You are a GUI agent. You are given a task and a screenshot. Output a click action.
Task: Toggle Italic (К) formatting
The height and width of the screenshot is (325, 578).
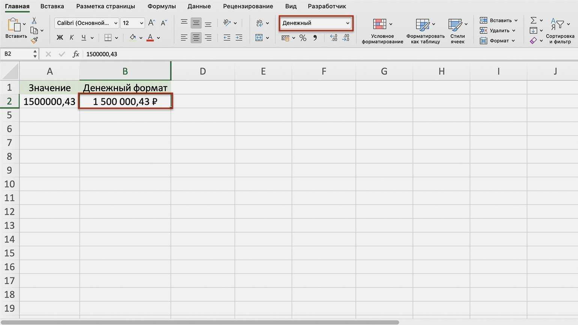71,38
